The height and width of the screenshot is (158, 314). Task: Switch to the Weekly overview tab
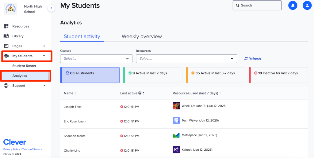pos(142,36)
